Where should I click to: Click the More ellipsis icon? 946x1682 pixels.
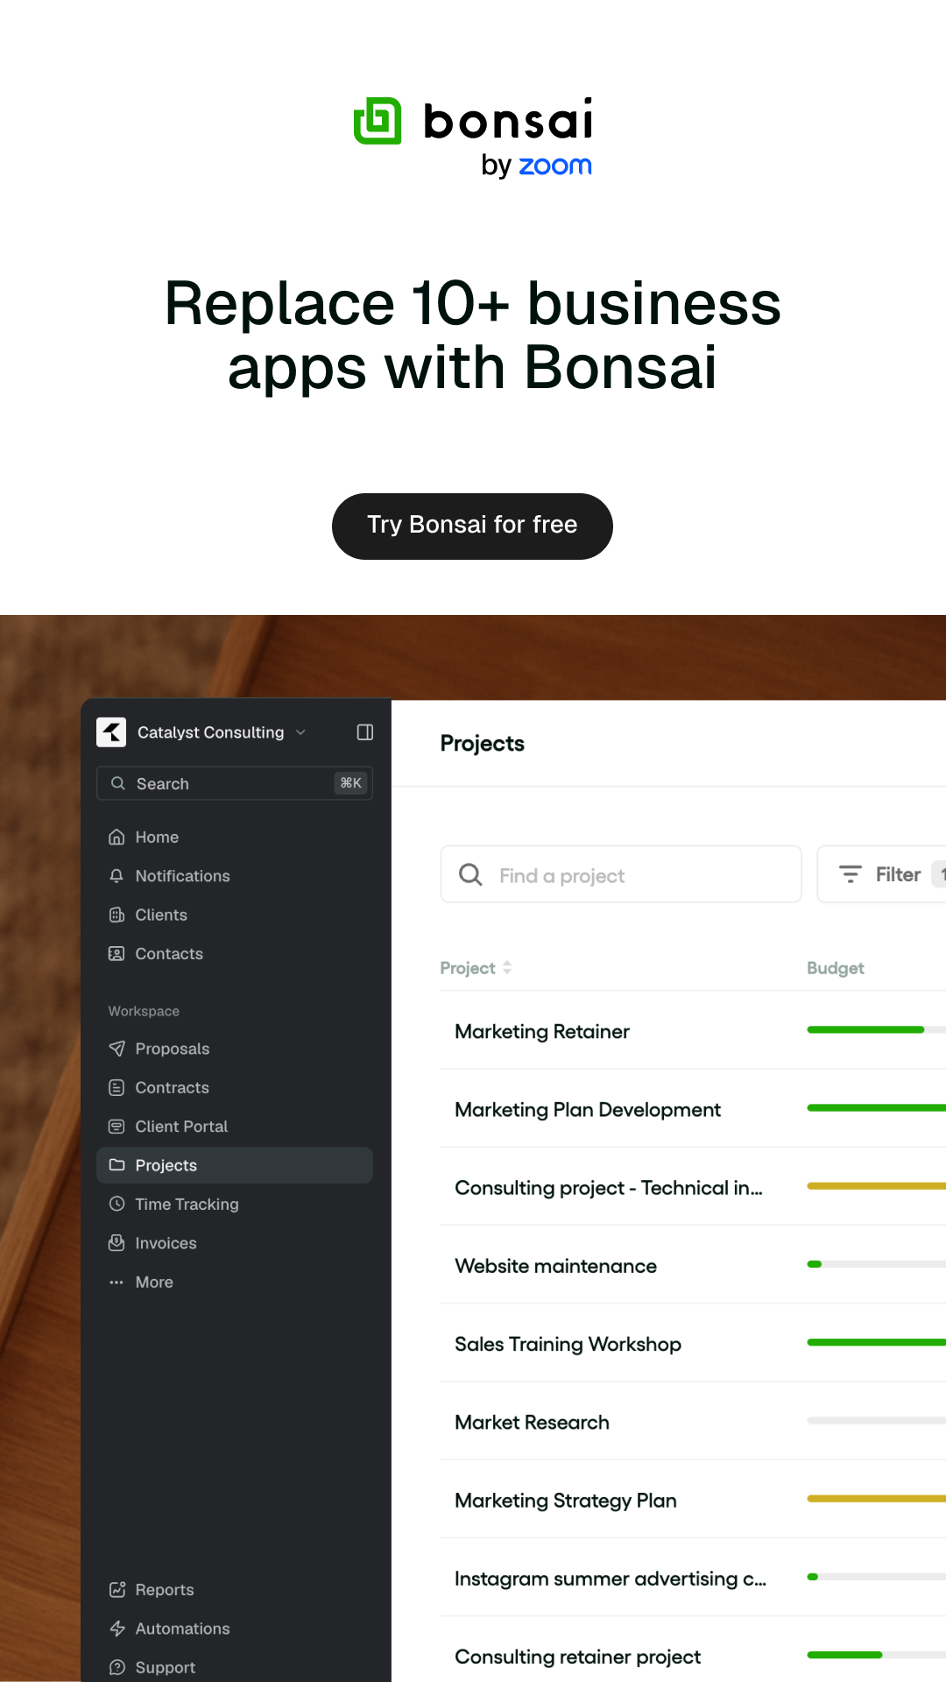click(116, 1283)
